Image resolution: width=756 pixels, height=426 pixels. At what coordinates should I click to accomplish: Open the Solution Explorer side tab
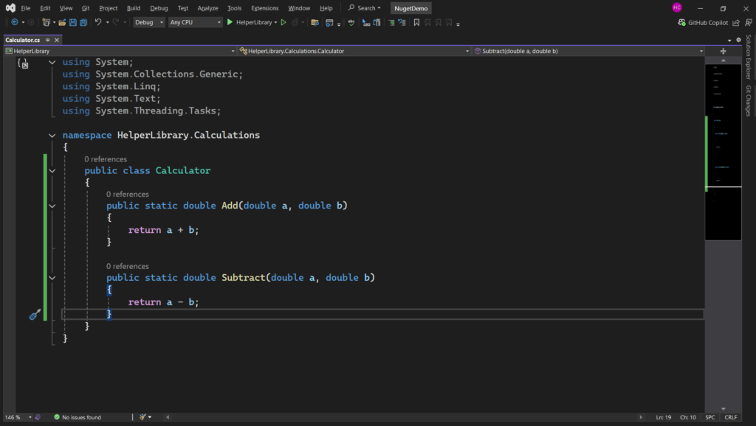pyautogui.click(x=749, y=57)
